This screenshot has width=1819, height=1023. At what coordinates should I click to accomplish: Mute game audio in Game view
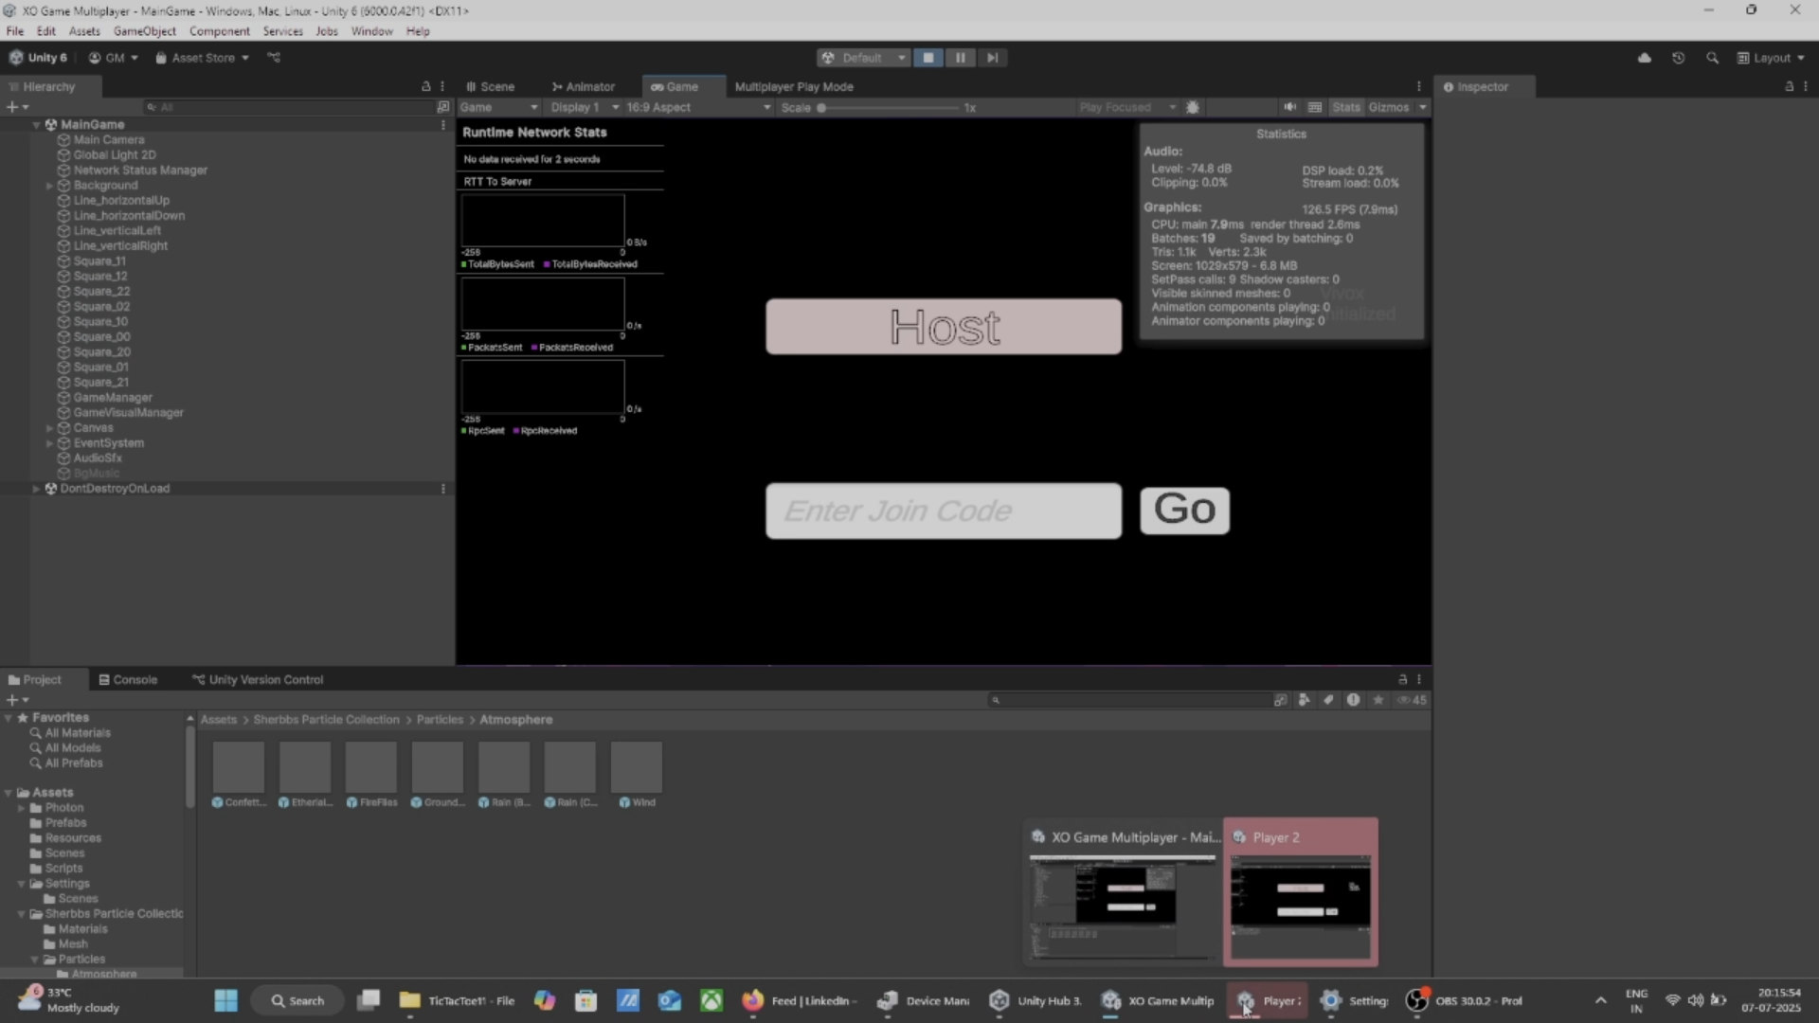[1289, 107]
